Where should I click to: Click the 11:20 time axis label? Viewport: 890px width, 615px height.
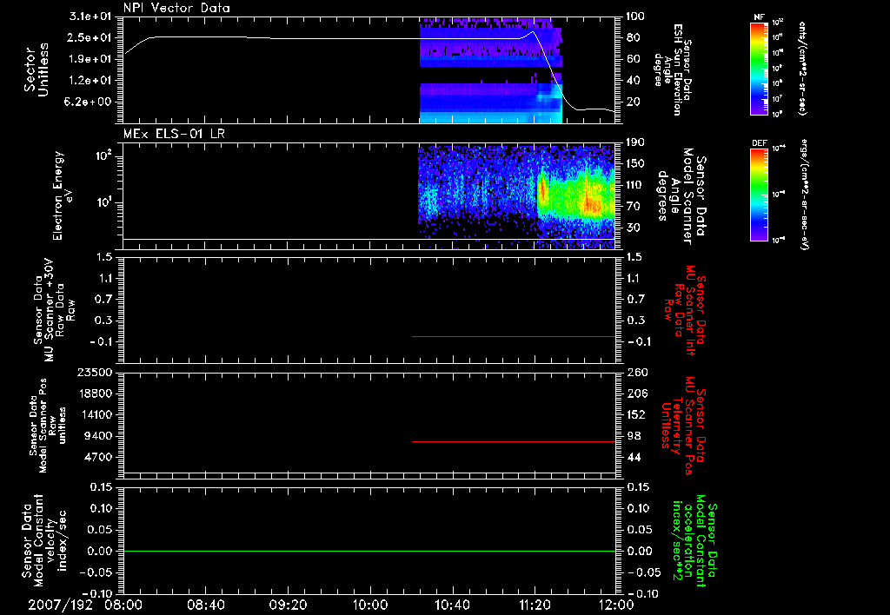click(535, 605)
